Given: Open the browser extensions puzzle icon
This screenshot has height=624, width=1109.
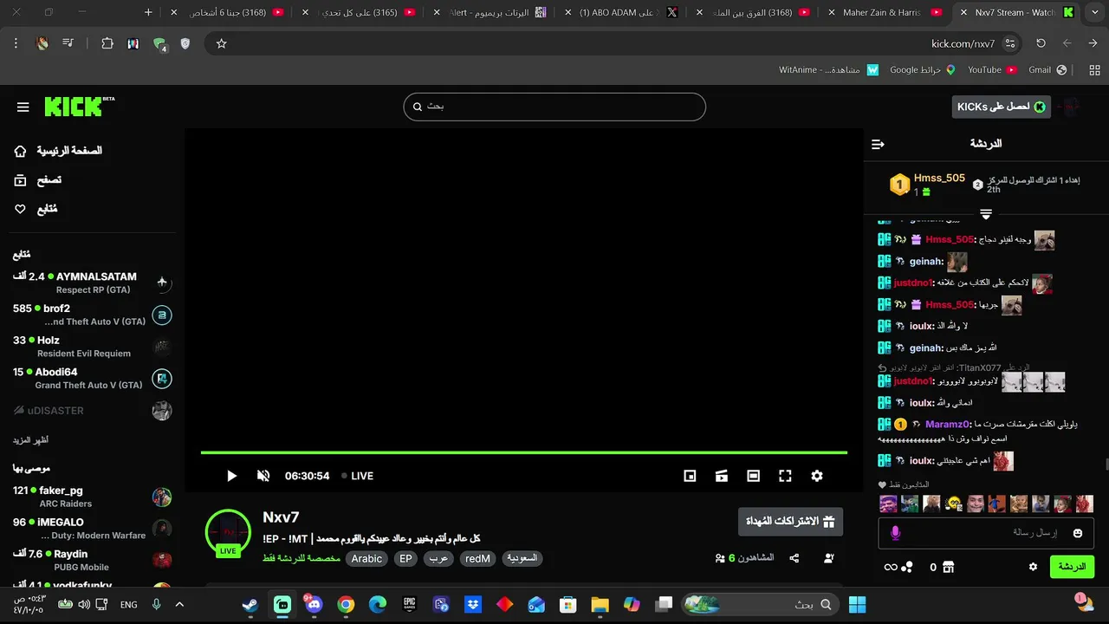Looking at the screenshot, I should pos(107,43).
